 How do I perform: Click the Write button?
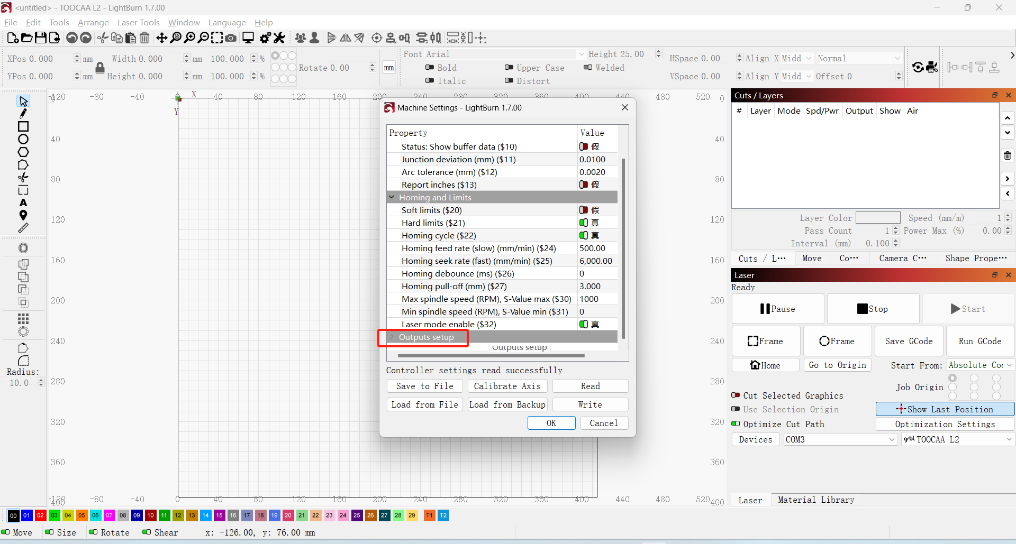[x=590, y=404]
